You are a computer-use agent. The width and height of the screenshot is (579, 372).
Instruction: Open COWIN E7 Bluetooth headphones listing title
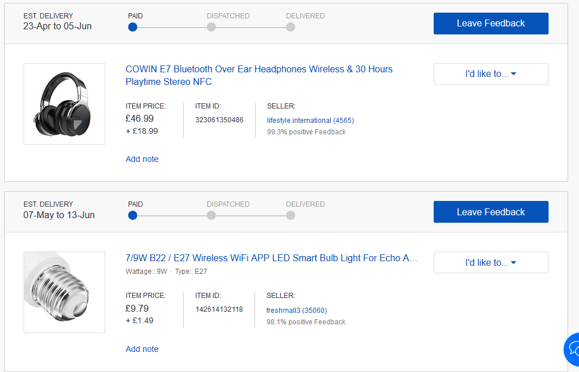tap(259, 75)
